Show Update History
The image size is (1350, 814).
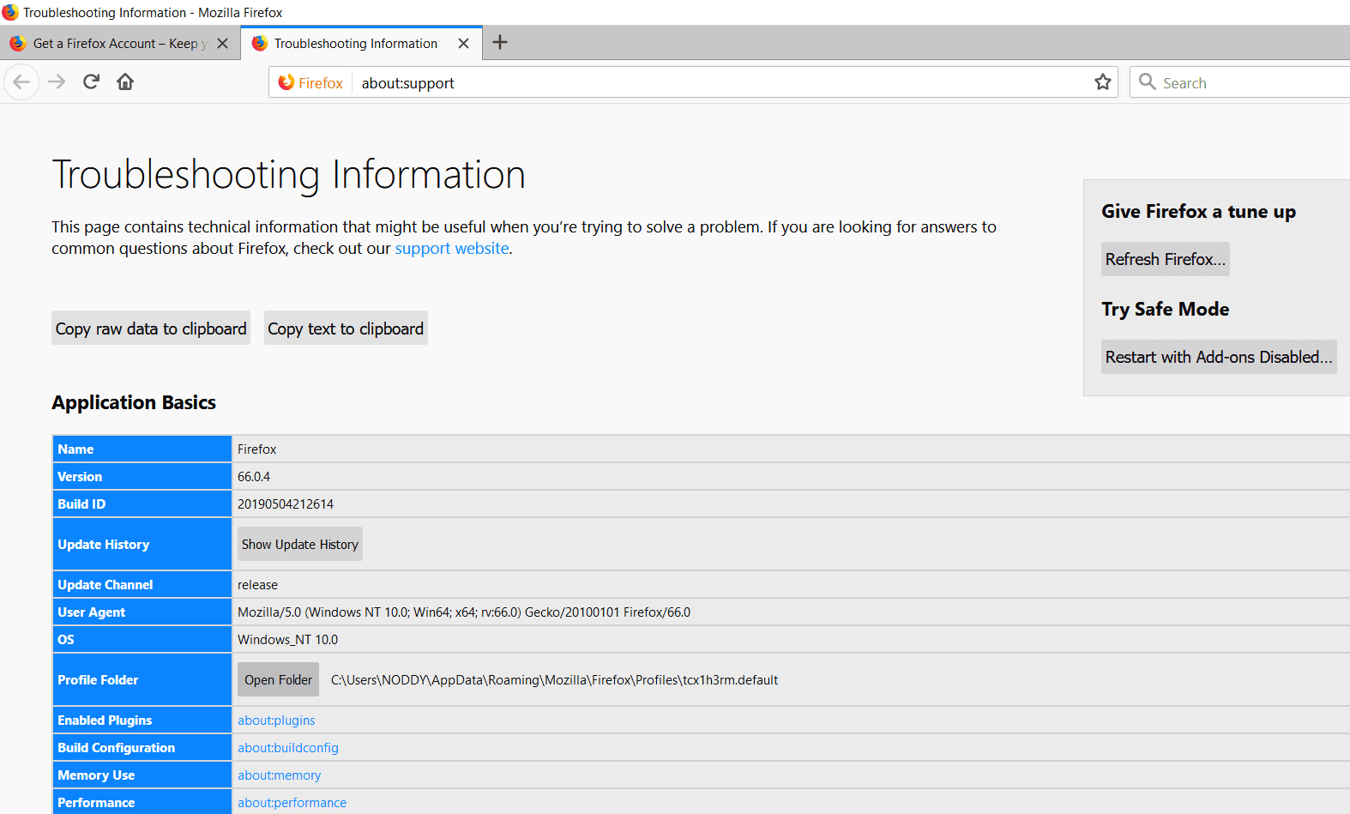[299, 545]
